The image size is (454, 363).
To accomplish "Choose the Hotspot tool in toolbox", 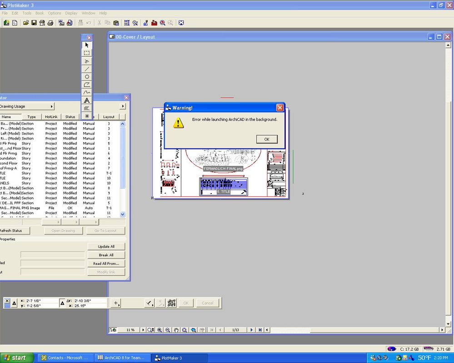I will 86,116.
